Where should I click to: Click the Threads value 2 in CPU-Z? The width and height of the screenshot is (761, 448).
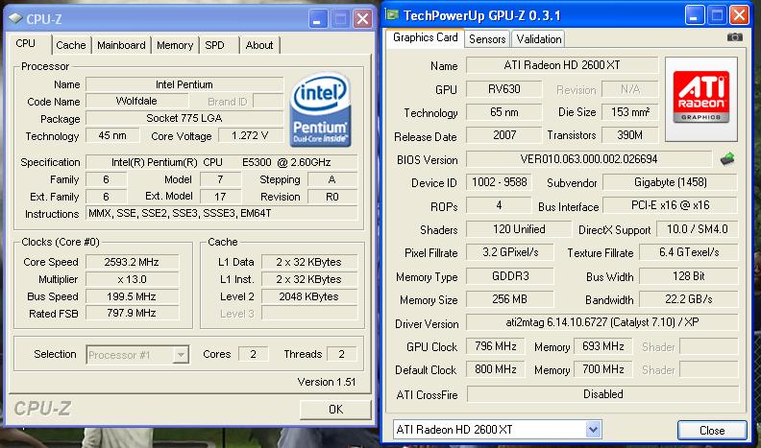pyautogui.click(x=342, y=354)
